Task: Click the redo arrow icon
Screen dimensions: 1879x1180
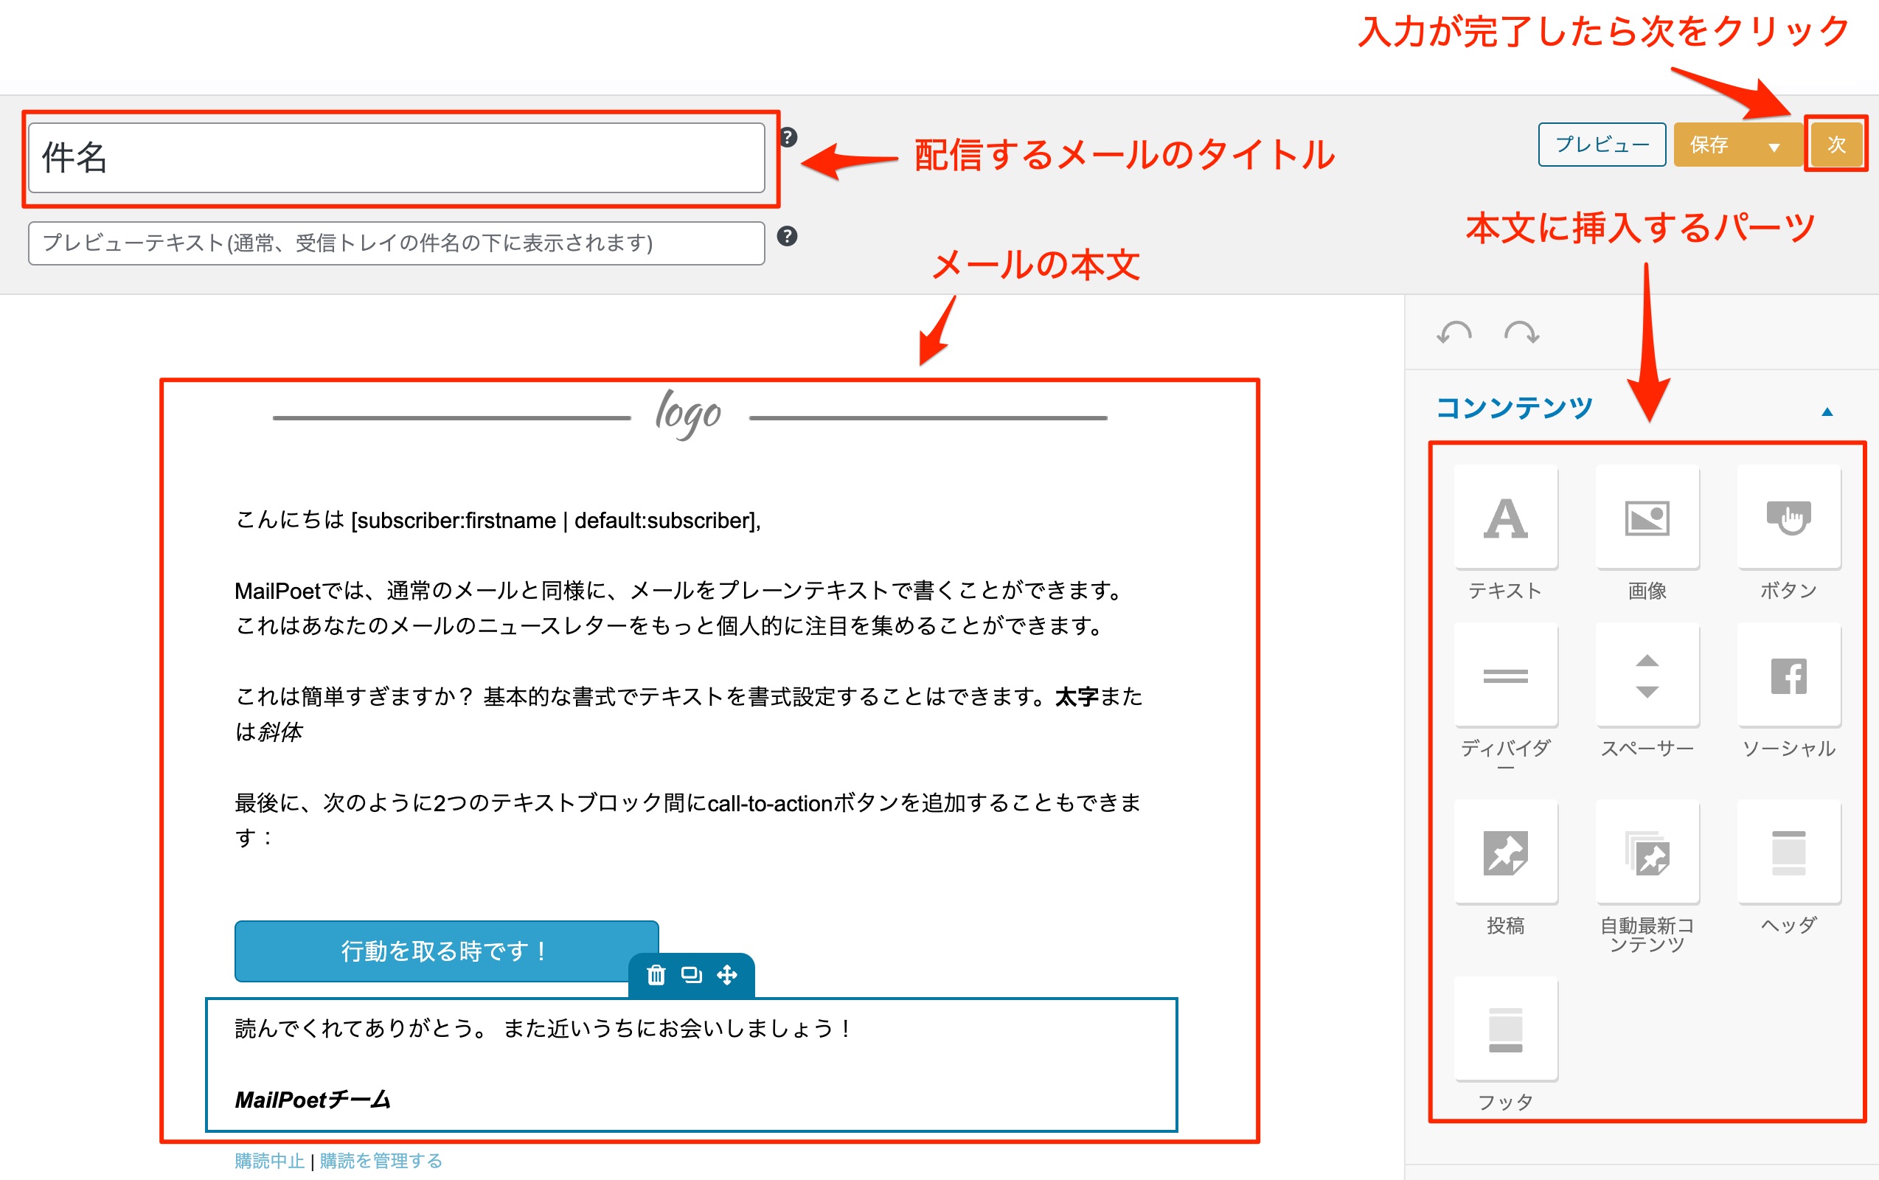Action: coord(1521,333)
